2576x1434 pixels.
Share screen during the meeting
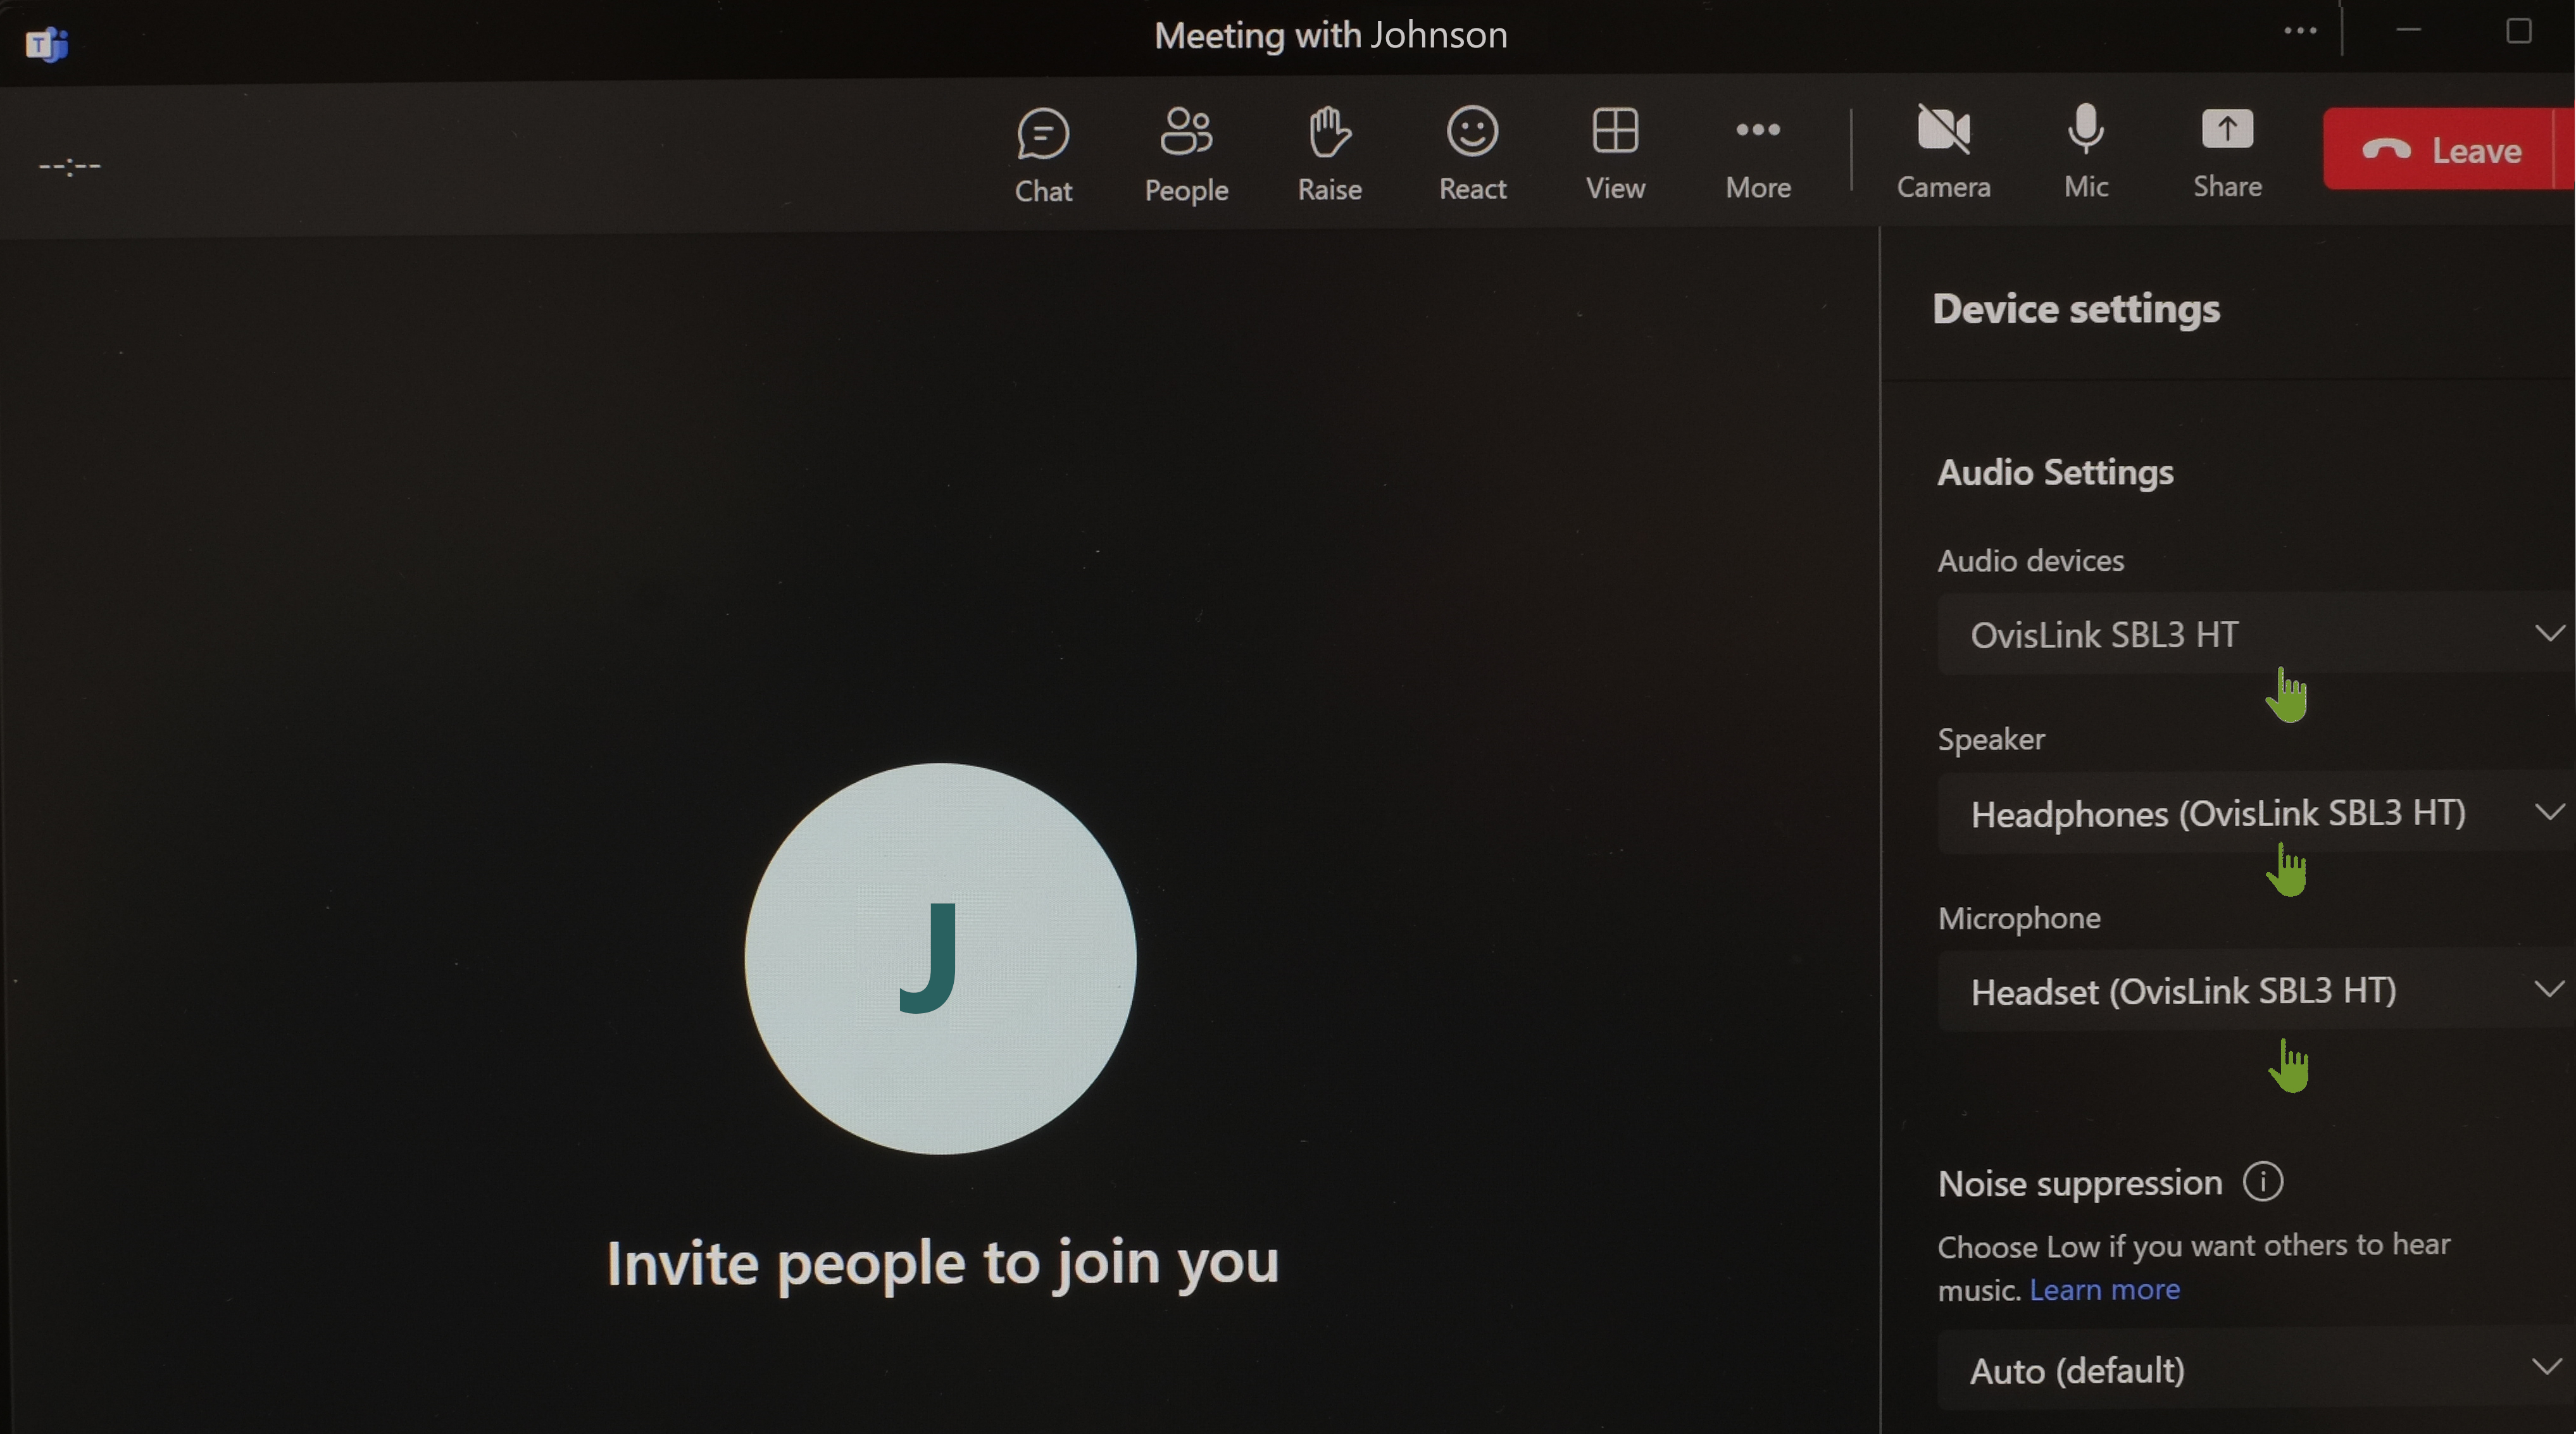click(x=2227, y=147)
